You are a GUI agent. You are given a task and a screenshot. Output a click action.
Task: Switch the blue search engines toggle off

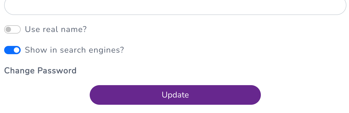(12, 50)
